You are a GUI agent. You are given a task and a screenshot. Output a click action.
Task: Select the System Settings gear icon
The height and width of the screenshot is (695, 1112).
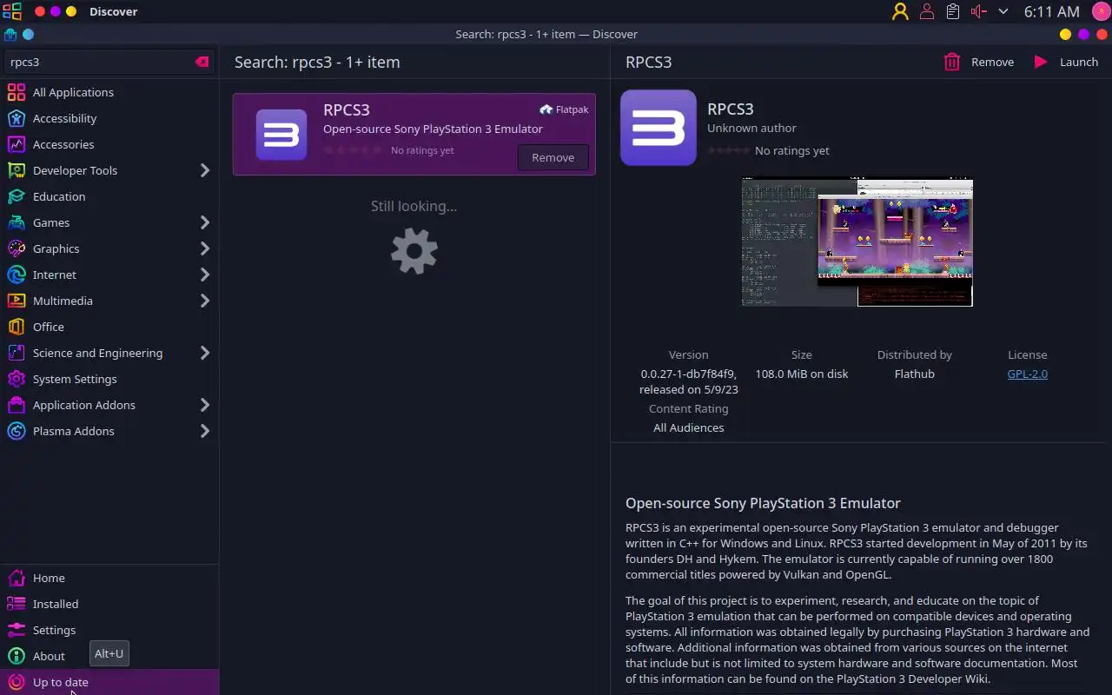(16, 379)
